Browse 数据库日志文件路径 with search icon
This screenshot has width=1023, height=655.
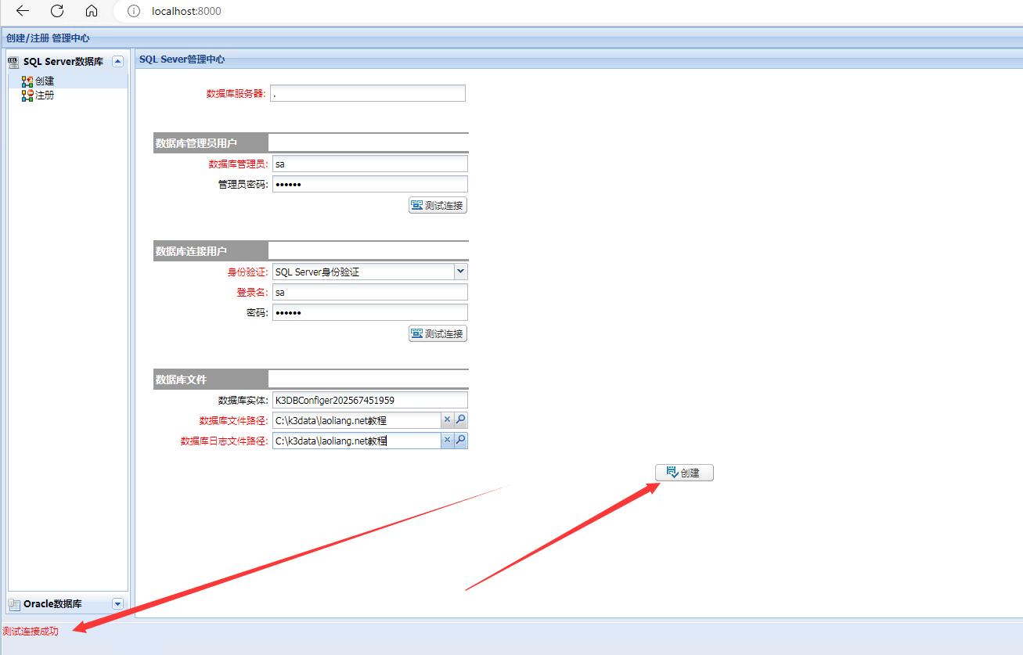(x=461, y=440)
